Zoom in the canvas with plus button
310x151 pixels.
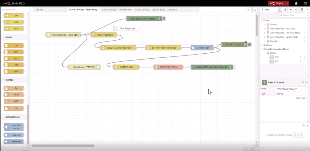coord(255,149)
